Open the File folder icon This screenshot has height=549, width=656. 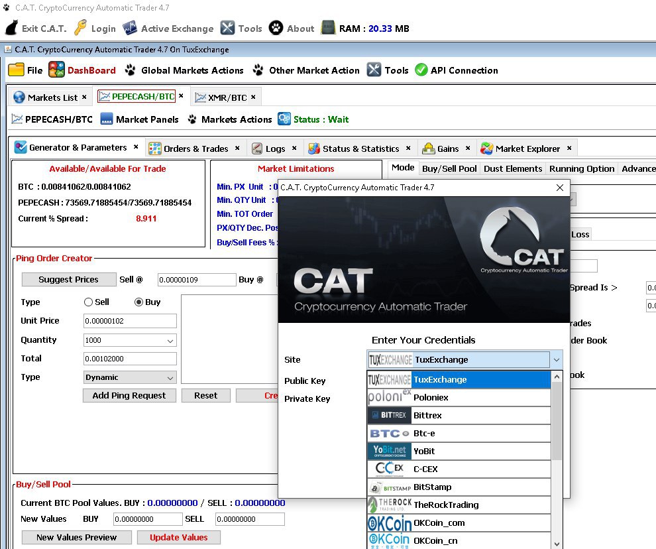tap(16, 70)
